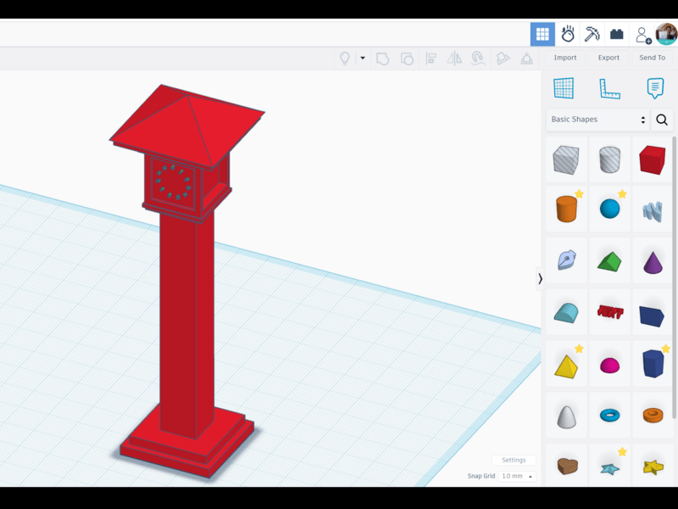Open the Bricks mode icon
The height and width of the screenshot is (509, 678).
click(x=617, y=34)
